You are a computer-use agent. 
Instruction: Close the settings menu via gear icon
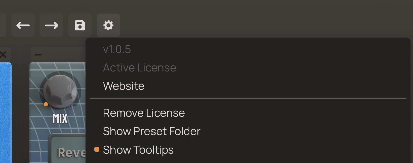pos(108,25)
